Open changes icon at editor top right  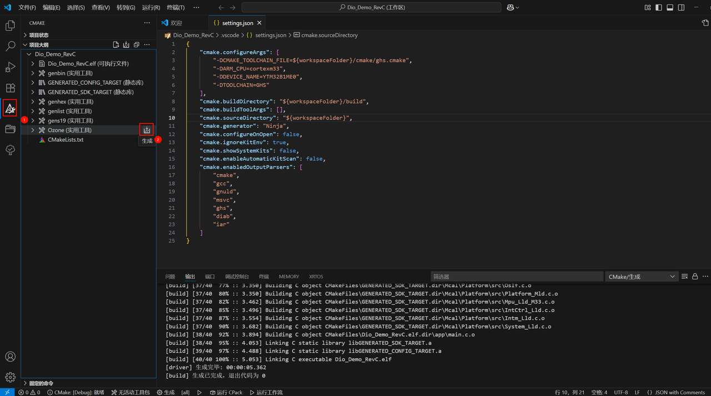click(705, 23)
